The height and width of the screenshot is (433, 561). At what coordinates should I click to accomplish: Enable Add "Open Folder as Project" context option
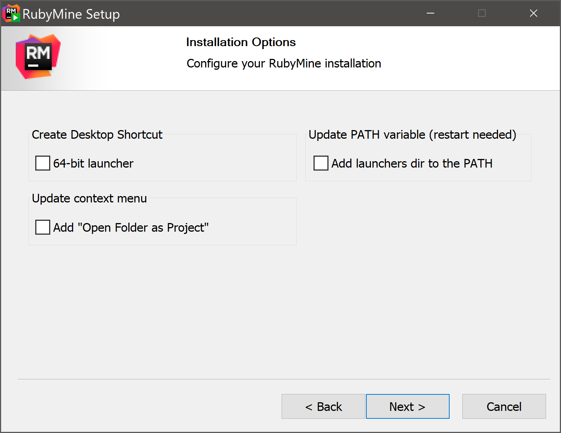point(42,227)
